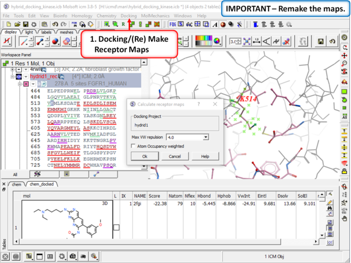The image size is (351, 263).
Task: Click the help question mark in dialog title
Action: (199, 104)
